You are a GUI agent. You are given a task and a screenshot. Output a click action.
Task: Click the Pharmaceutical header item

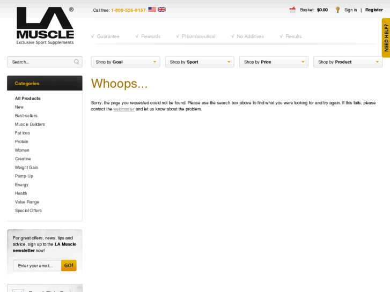[196, 36]
